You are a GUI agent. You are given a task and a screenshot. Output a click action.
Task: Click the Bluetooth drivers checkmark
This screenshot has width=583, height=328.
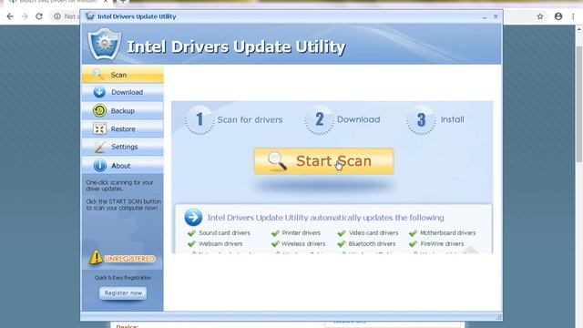342,244
